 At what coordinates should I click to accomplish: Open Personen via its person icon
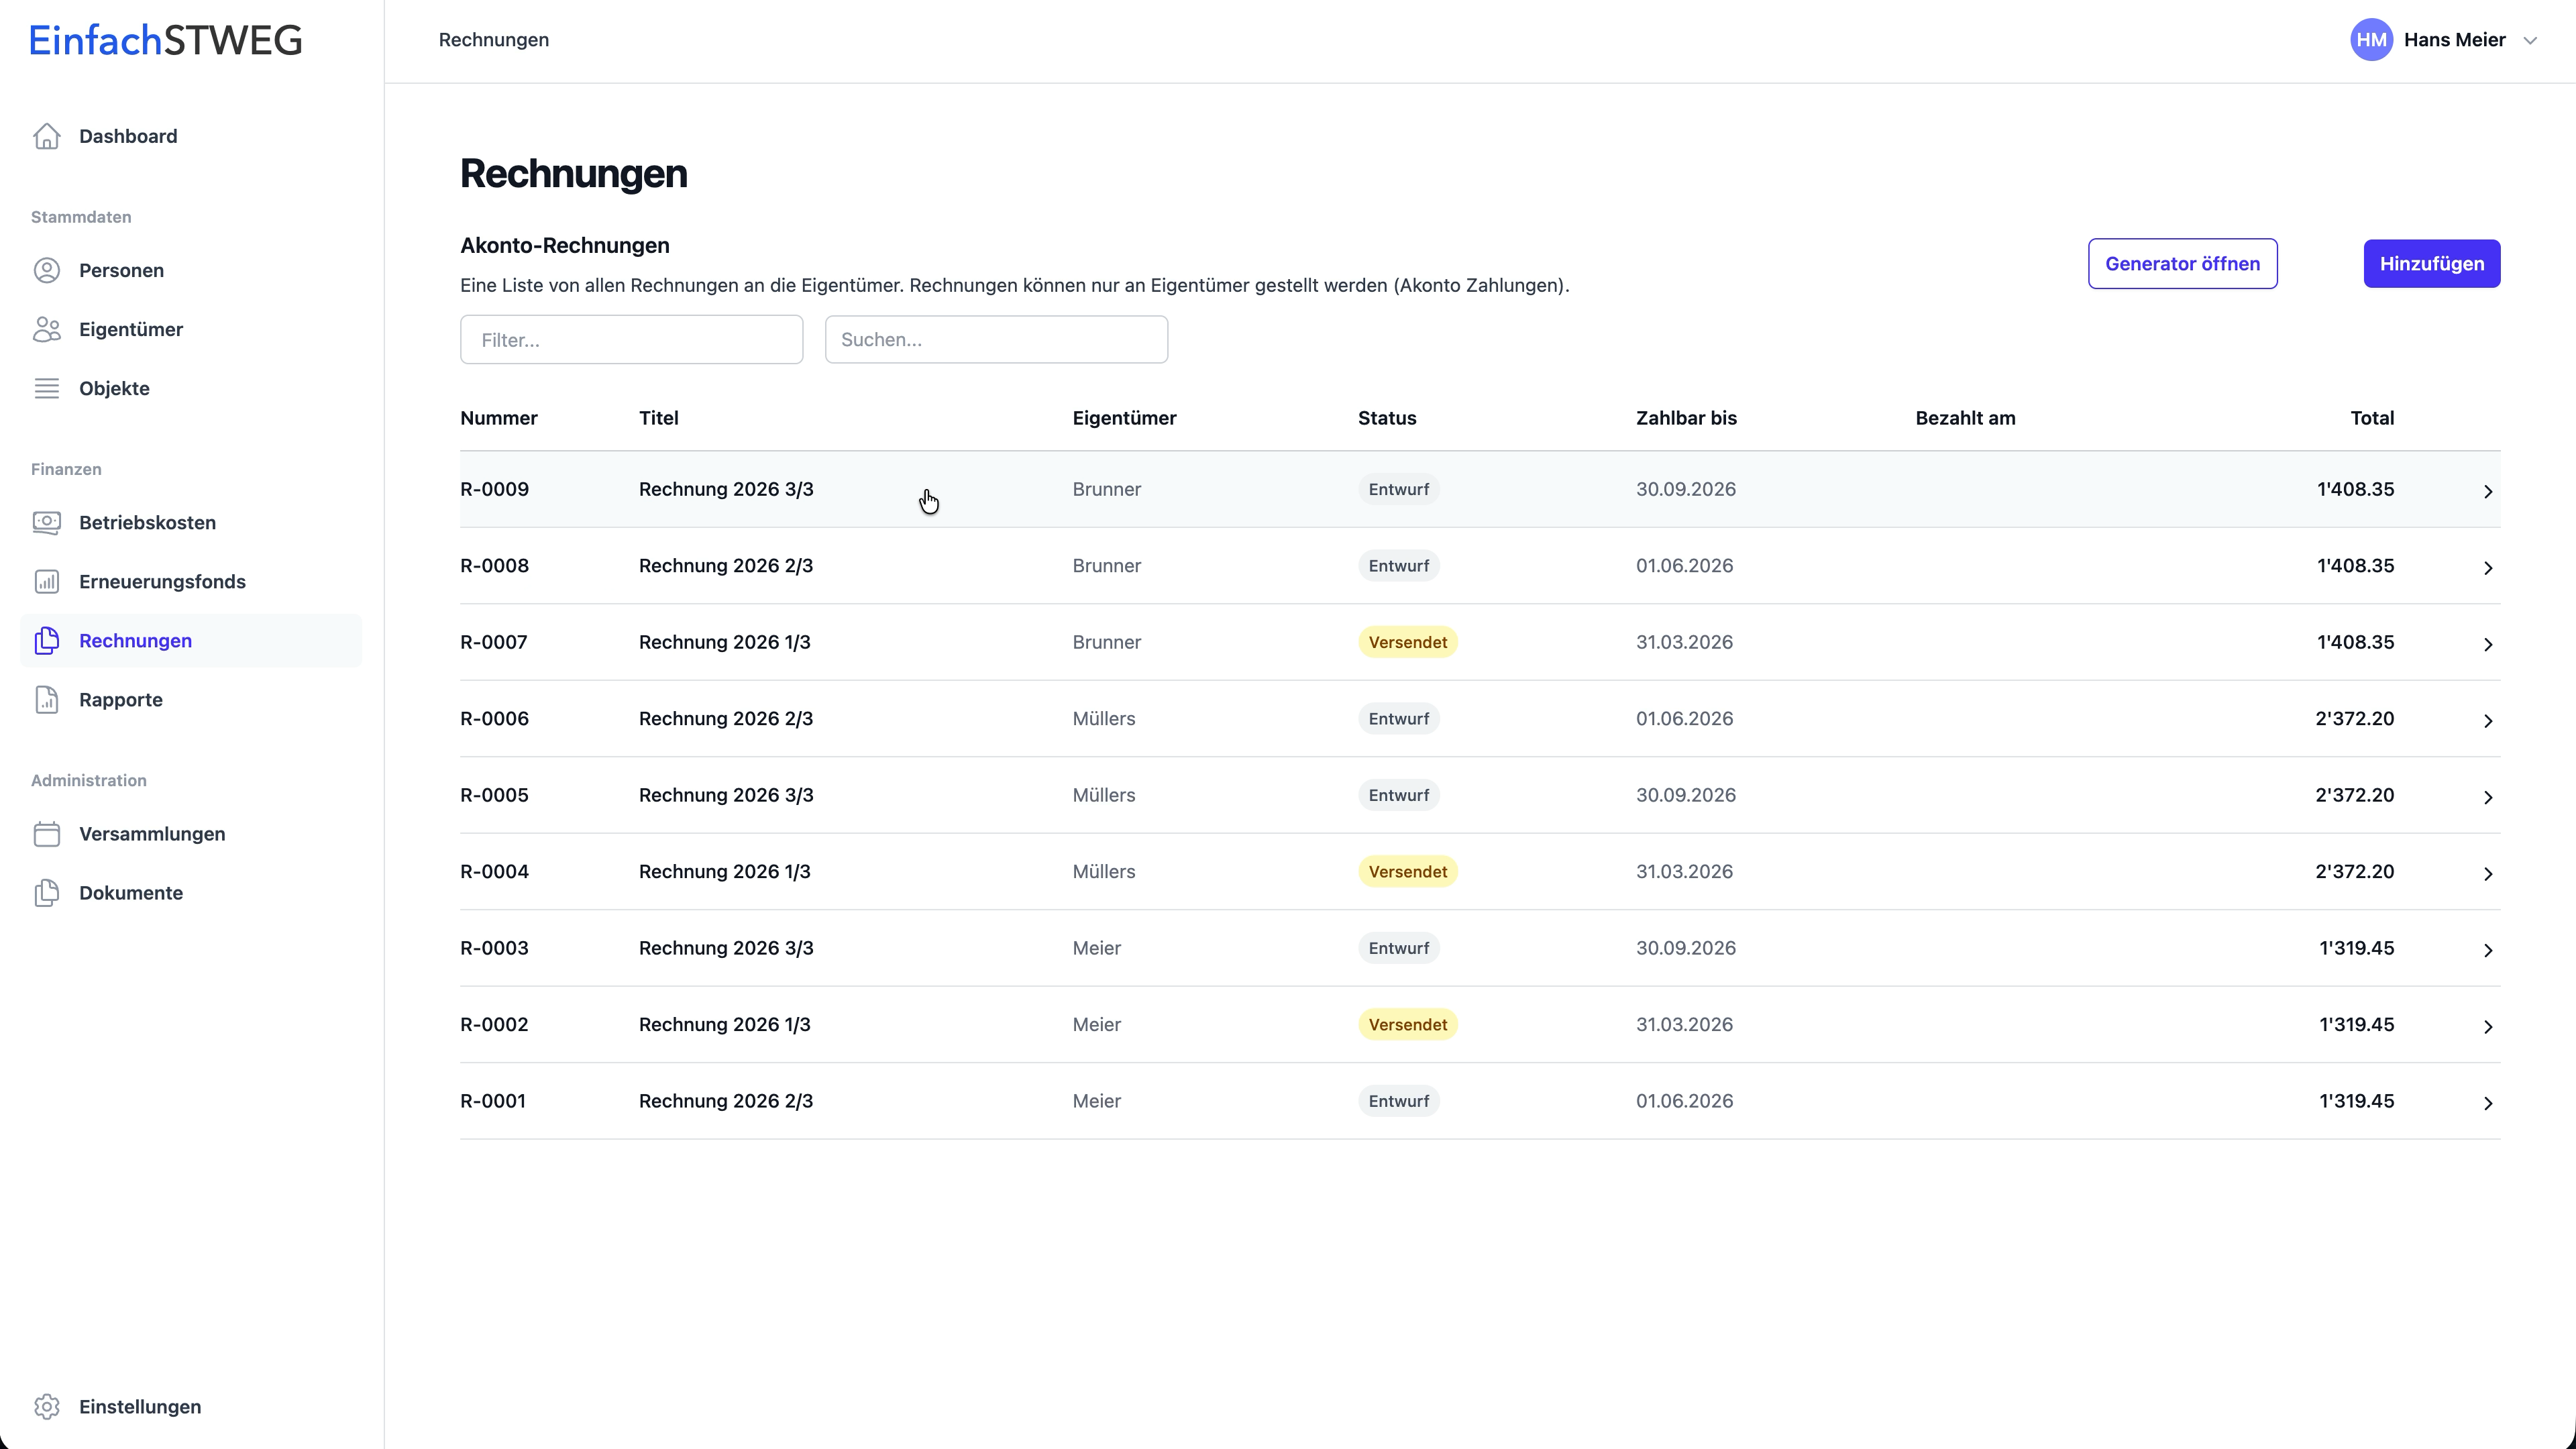tap(47, 270)
